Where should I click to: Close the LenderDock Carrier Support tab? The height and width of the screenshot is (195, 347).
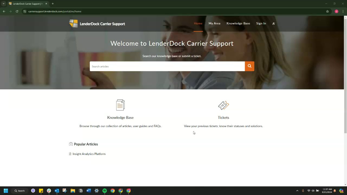coord(46,4)
